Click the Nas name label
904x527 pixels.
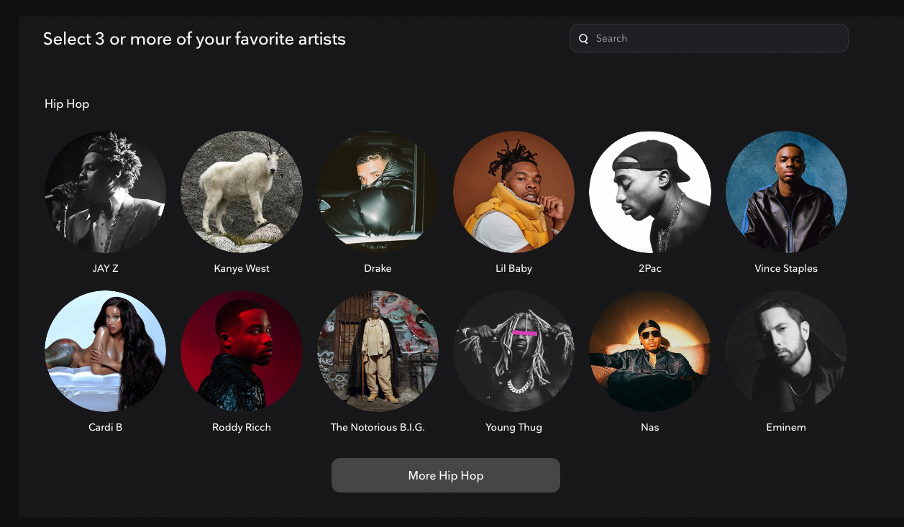point(650,427)
